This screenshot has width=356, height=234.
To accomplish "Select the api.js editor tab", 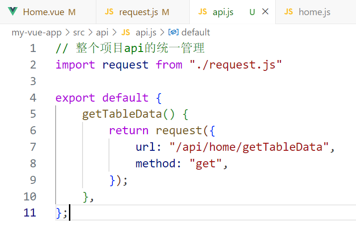I will pyautogui.click(x=232, y=12).
